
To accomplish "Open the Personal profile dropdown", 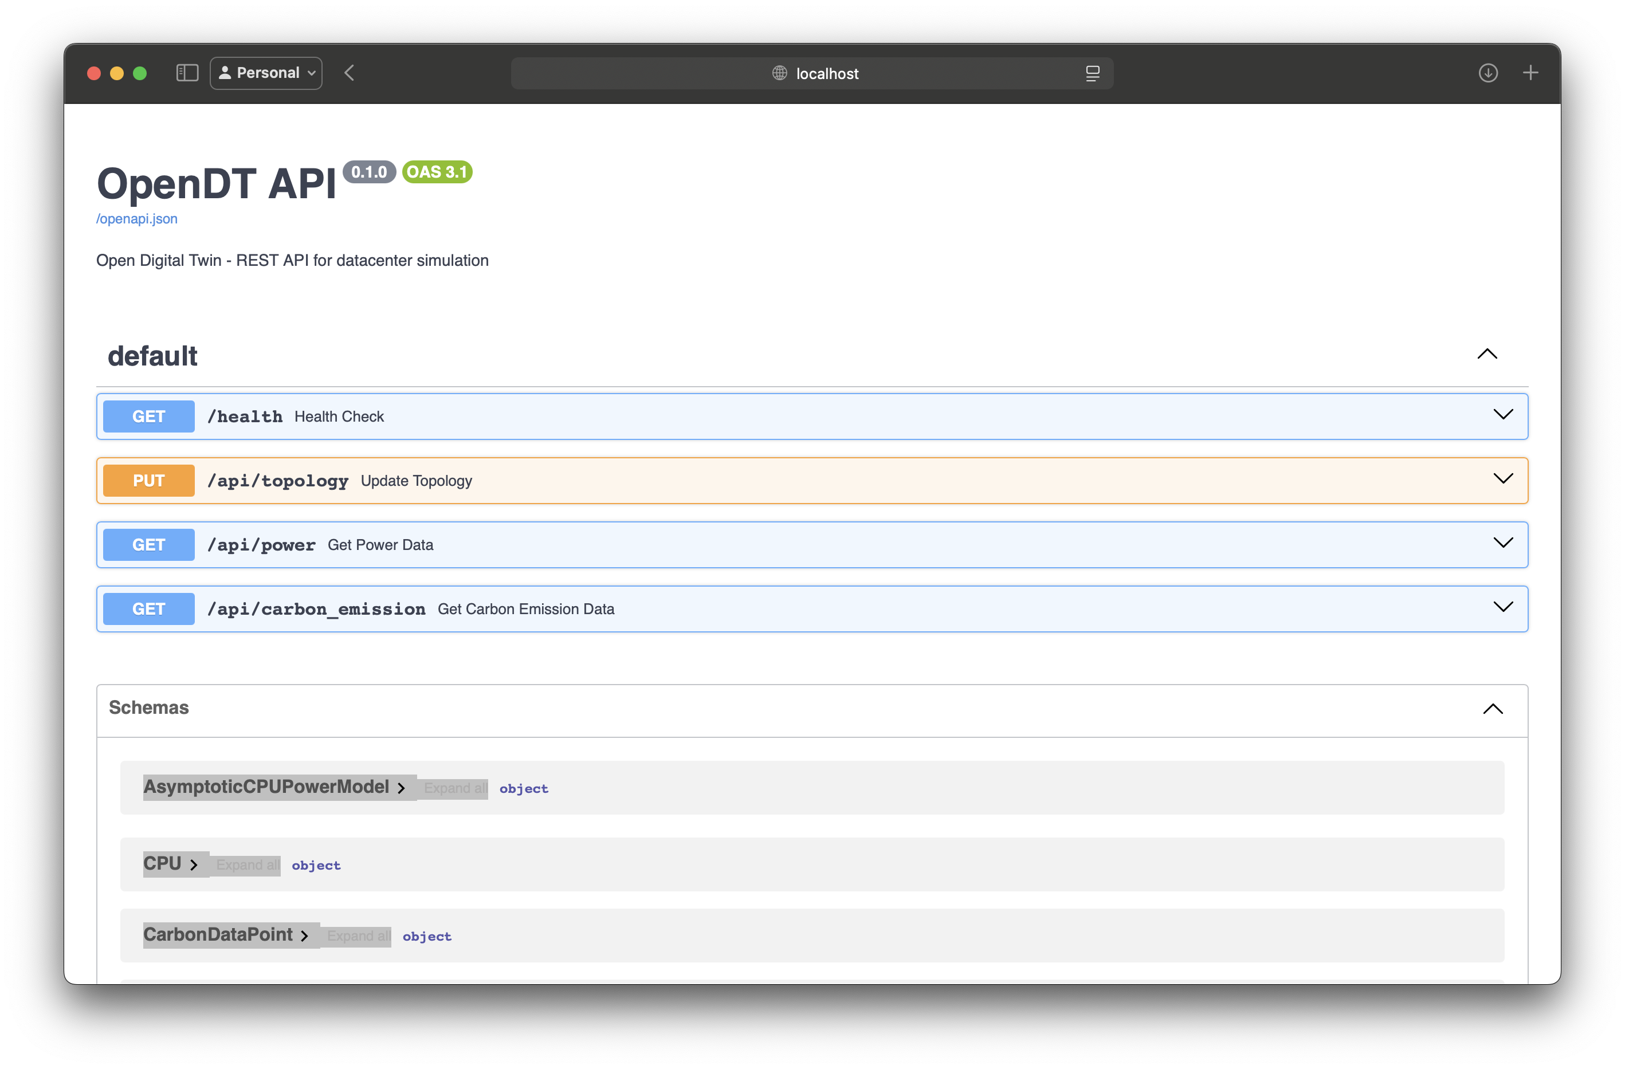I will [x=266, y=72].
